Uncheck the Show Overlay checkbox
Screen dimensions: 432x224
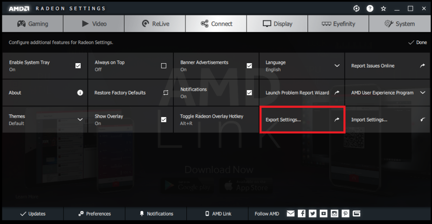(x=164, y=119)
